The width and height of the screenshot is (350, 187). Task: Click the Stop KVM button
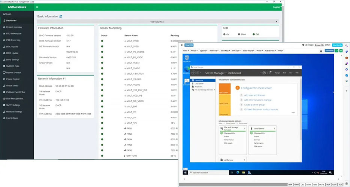click(x=189, y=45)
